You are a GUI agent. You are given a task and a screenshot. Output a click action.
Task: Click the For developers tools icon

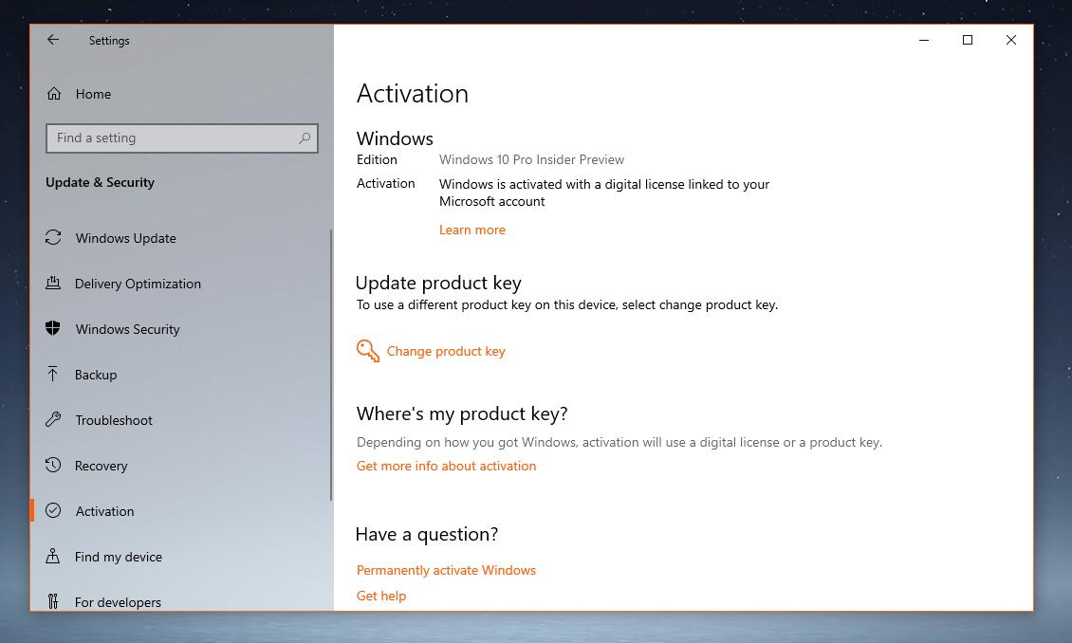[52, 601]
